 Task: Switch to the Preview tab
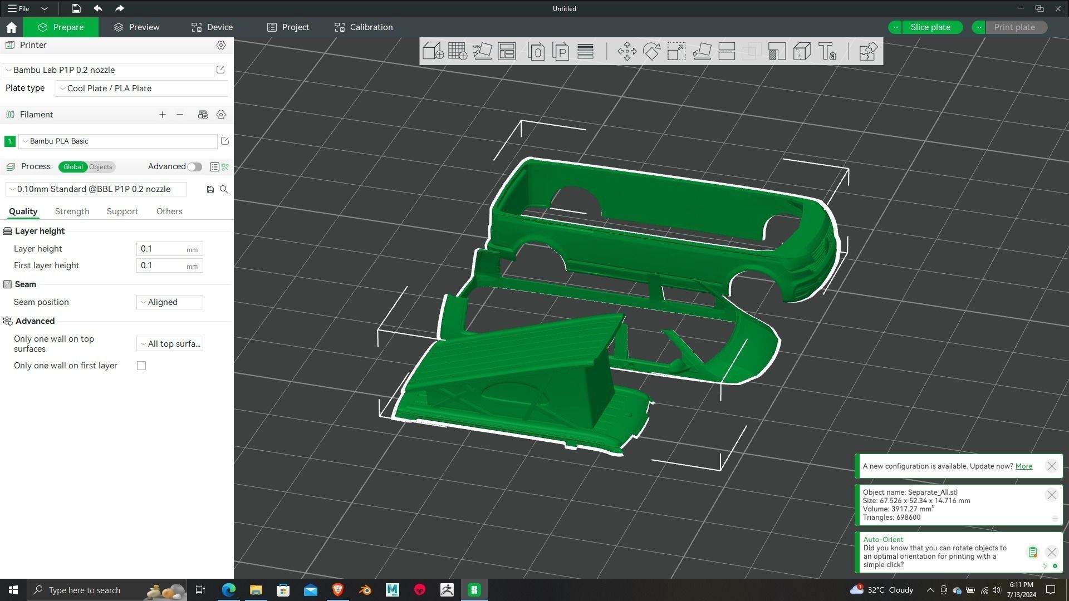(136, 27)
